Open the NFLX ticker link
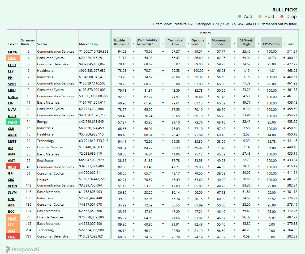The width and height of the screenshot is (305, 254). coord(12,116)
